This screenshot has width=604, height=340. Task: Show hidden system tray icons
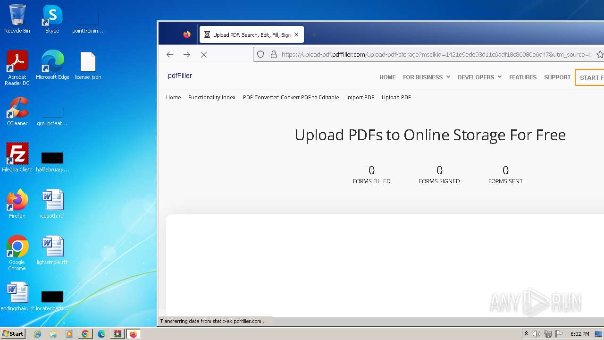[x=526, y=334]
